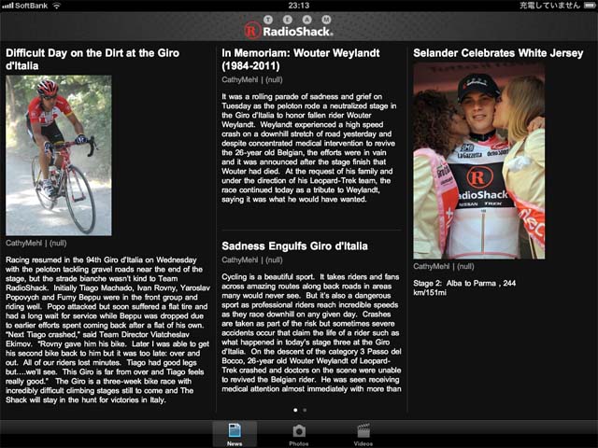Tap the 23:13 clock in status bar
The height and width of the screenshot is (448, 598).
point(299,6)
